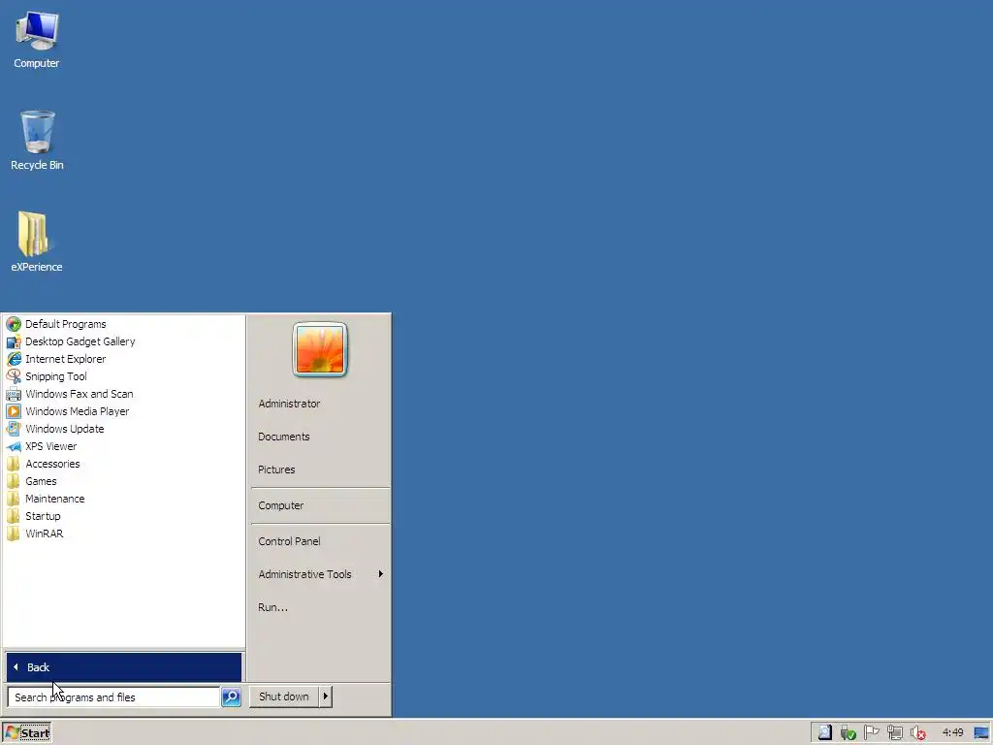Select the XPS Viewer text entry
This screenshot has width=993, height=745.
tap(51, 446)
